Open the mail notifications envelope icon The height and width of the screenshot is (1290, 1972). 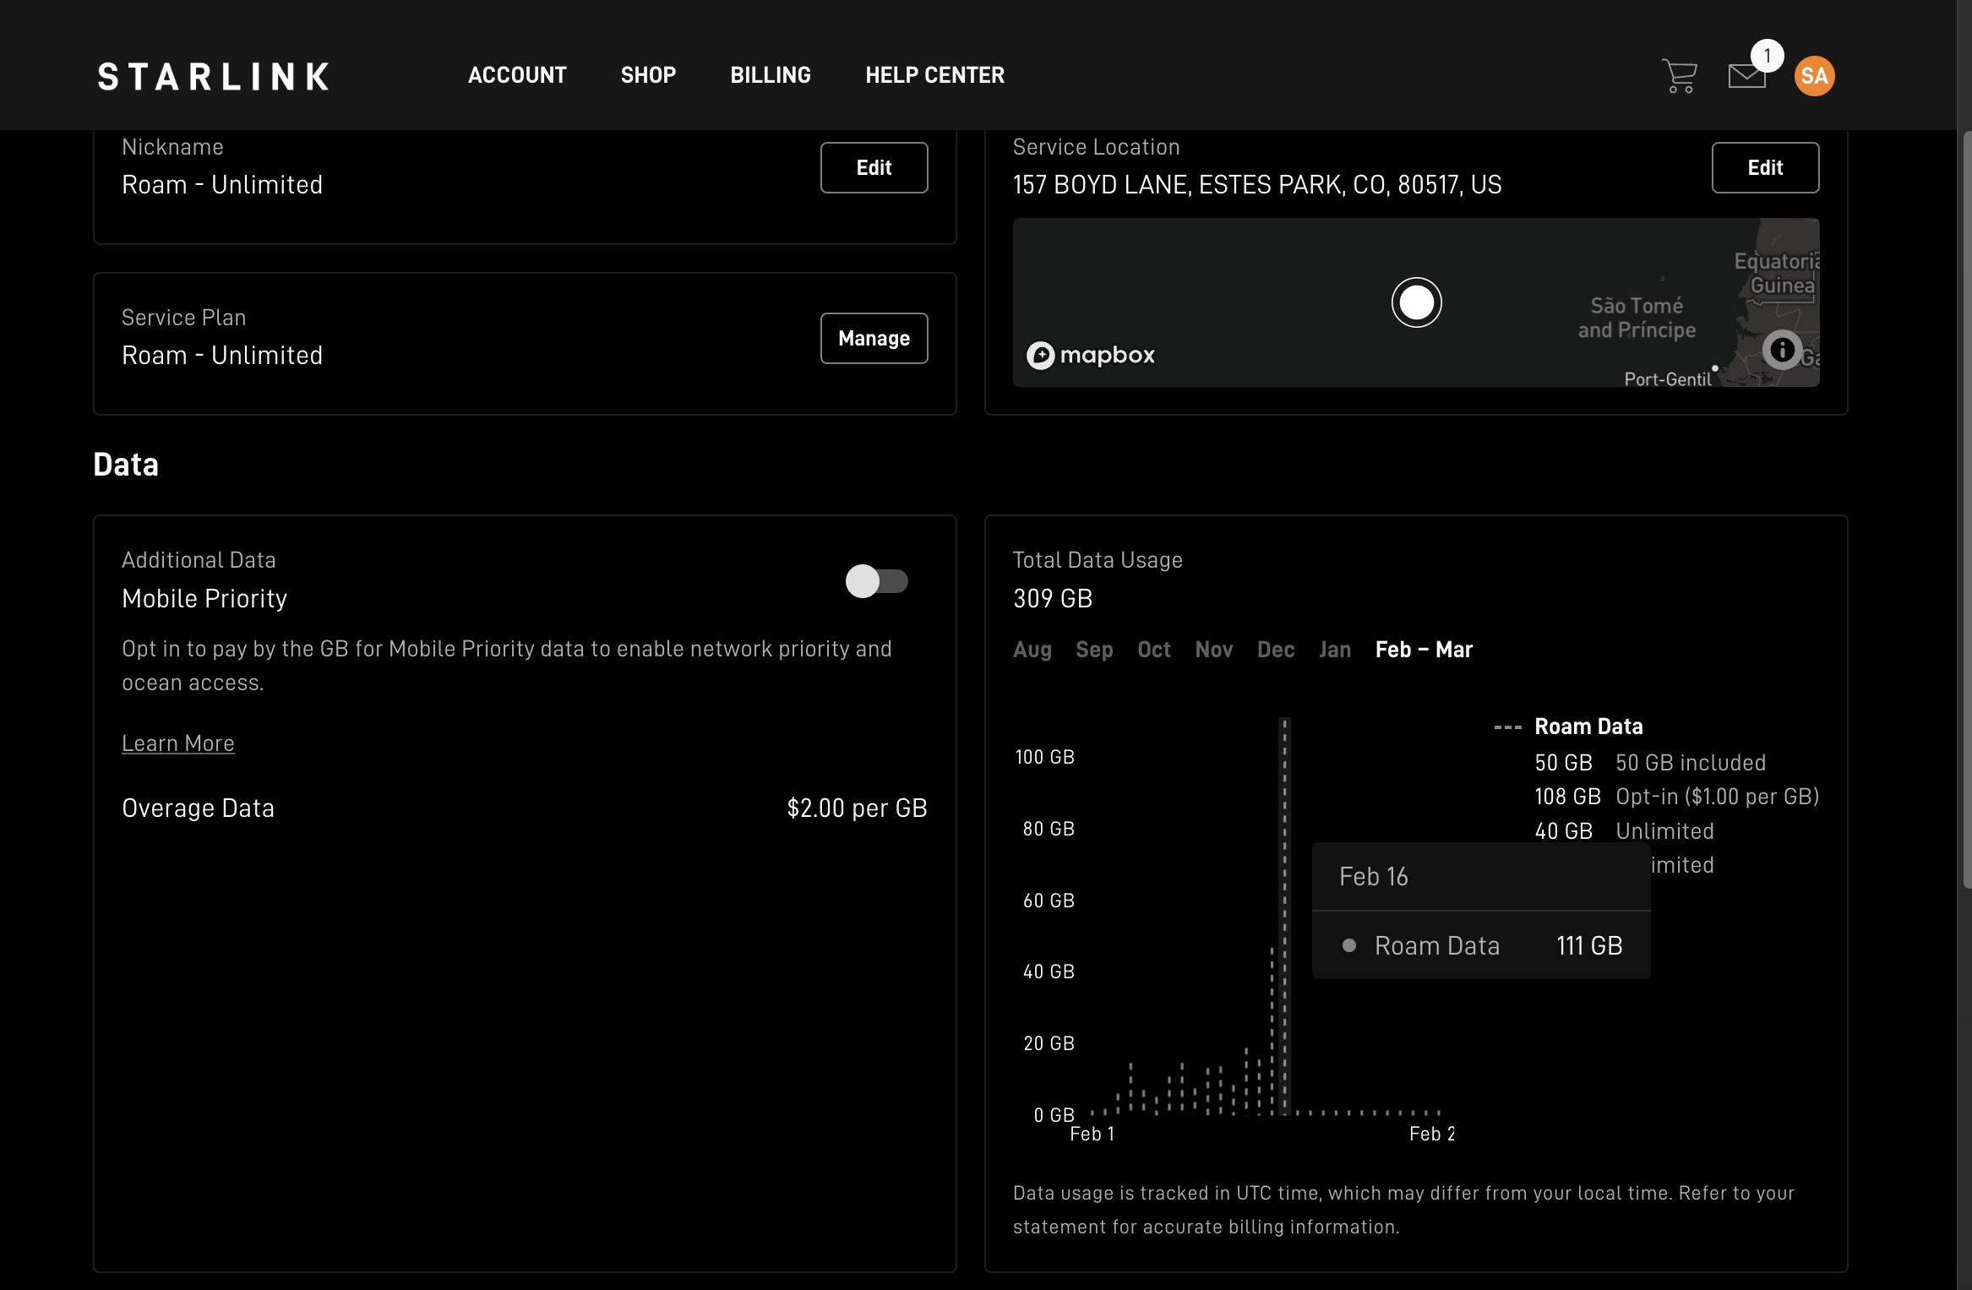pos(1746,76)
